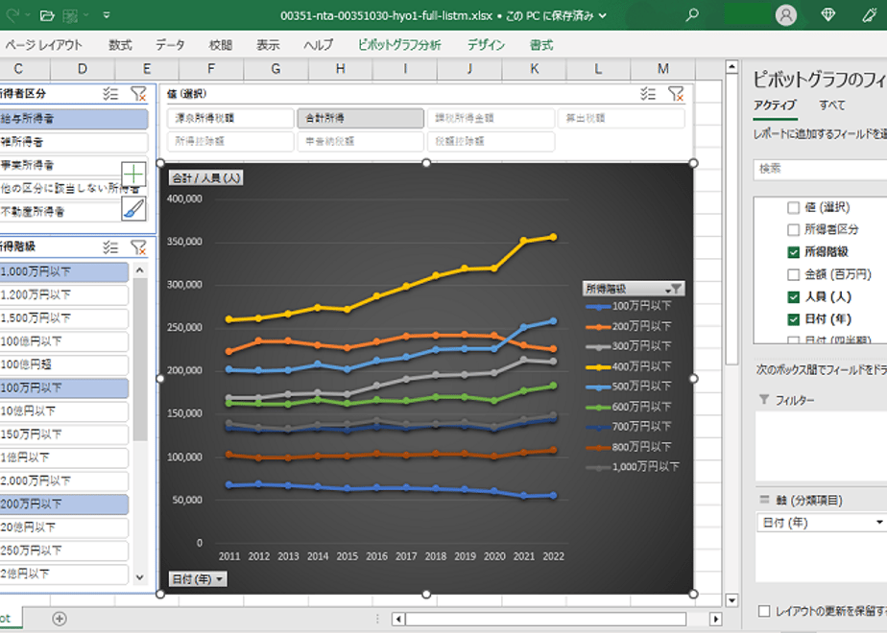Viewport: 887px width, 633px height.
Task: Switch to the 表示 ribbon tab
Action: tap(268, 45)
